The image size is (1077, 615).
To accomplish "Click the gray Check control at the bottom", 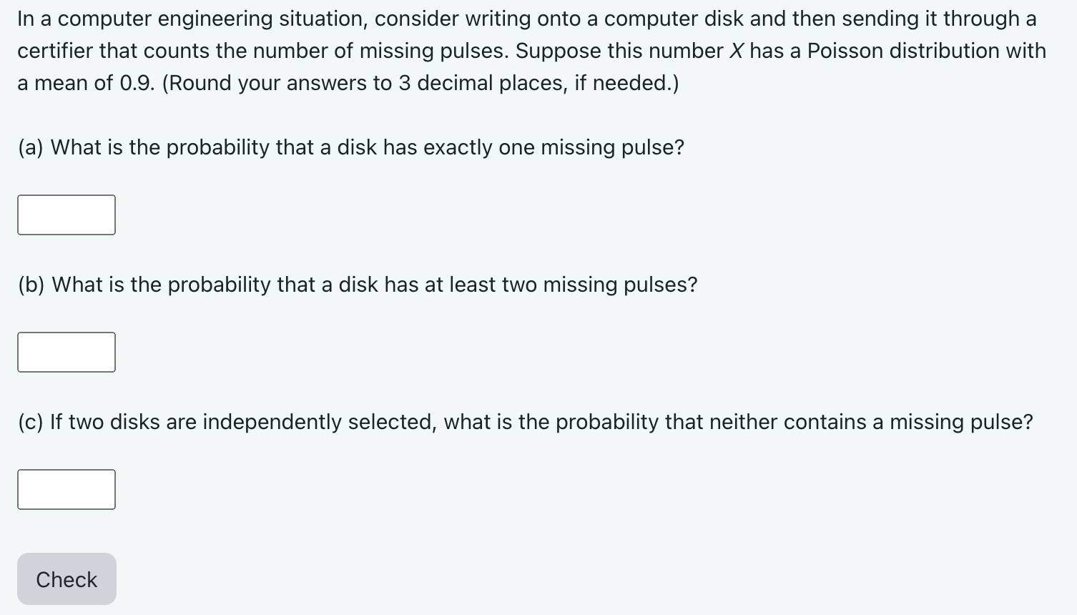I will [x=66, y=579].
